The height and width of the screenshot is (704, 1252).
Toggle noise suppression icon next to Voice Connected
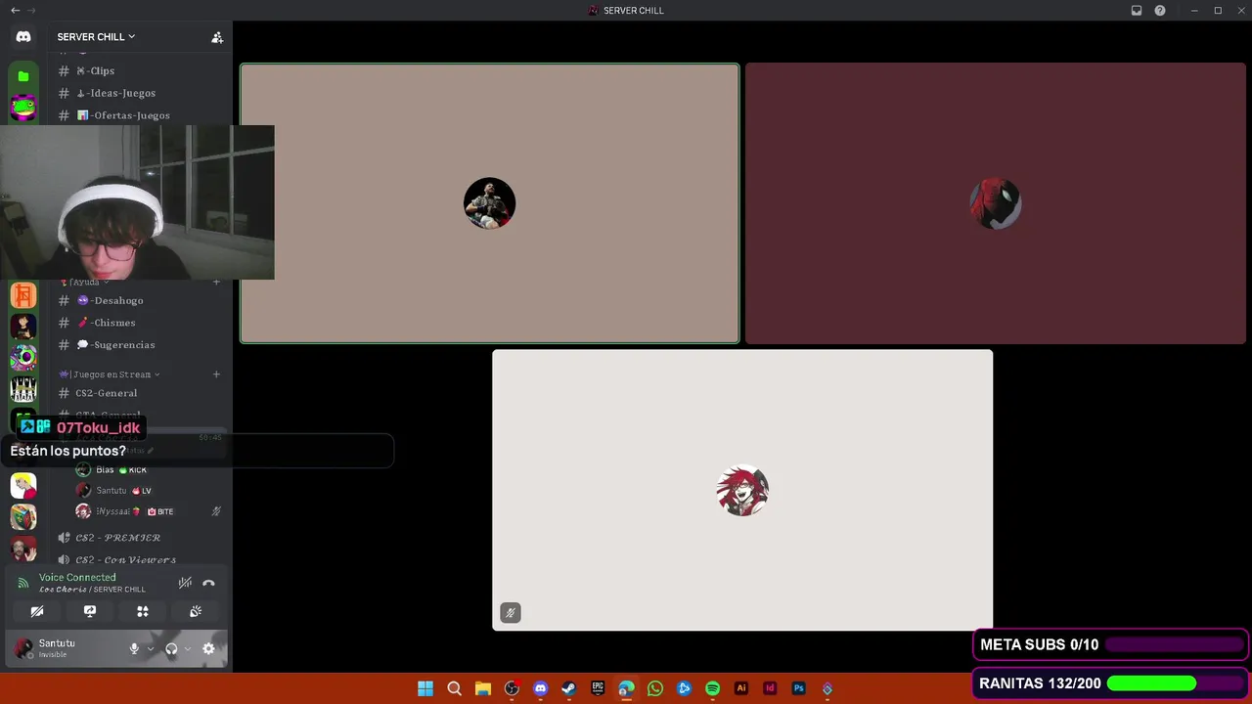[185, 583]
